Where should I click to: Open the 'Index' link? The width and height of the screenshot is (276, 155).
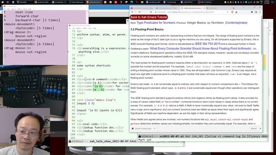tap(243, 23)
